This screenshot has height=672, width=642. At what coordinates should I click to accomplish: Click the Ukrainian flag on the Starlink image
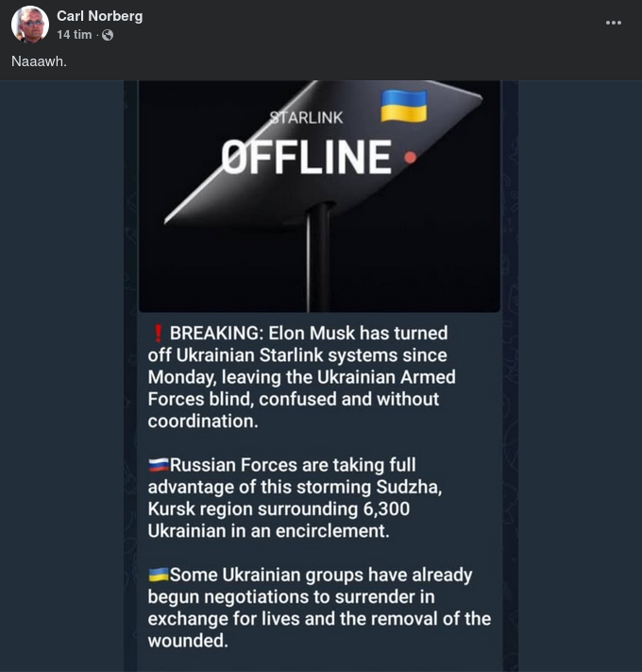[403, 106]
